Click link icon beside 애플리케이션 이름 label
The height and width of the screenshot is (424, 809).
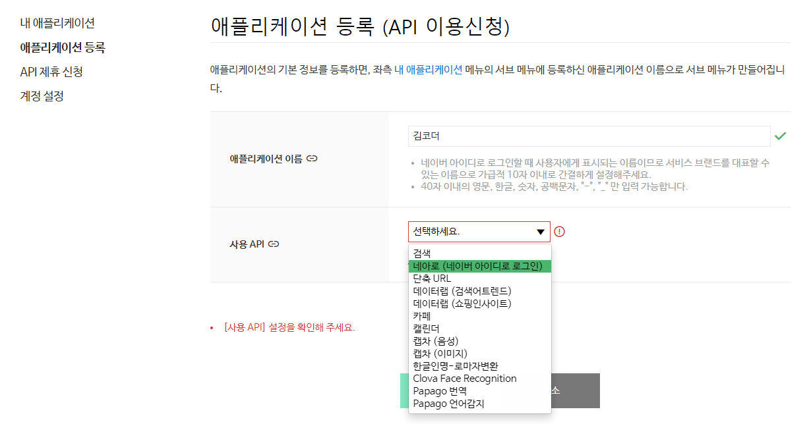click(x=313, y=159)
